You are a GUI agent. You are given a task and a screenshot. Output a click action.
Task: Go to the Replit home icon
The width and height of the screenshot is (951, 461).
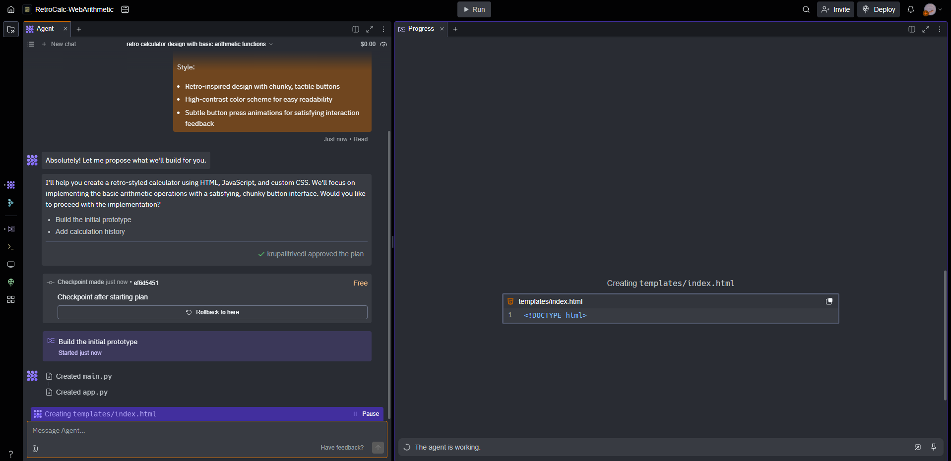point(11,9)
